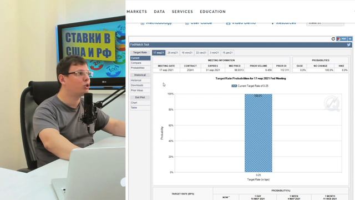The height and width of the screenshot is (200, 355).
Task: Select the 15 дек21 meeting tab
Action: (227, 53)
